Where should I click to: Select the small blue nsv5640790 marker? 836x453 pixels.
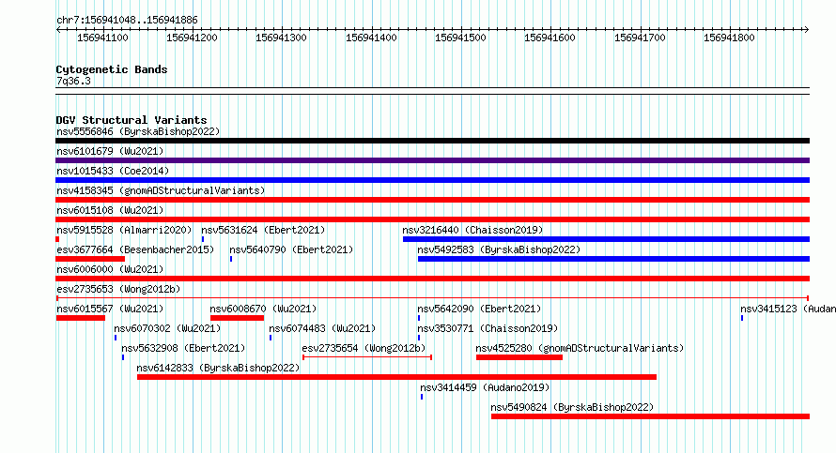click(x=231, y=259)
